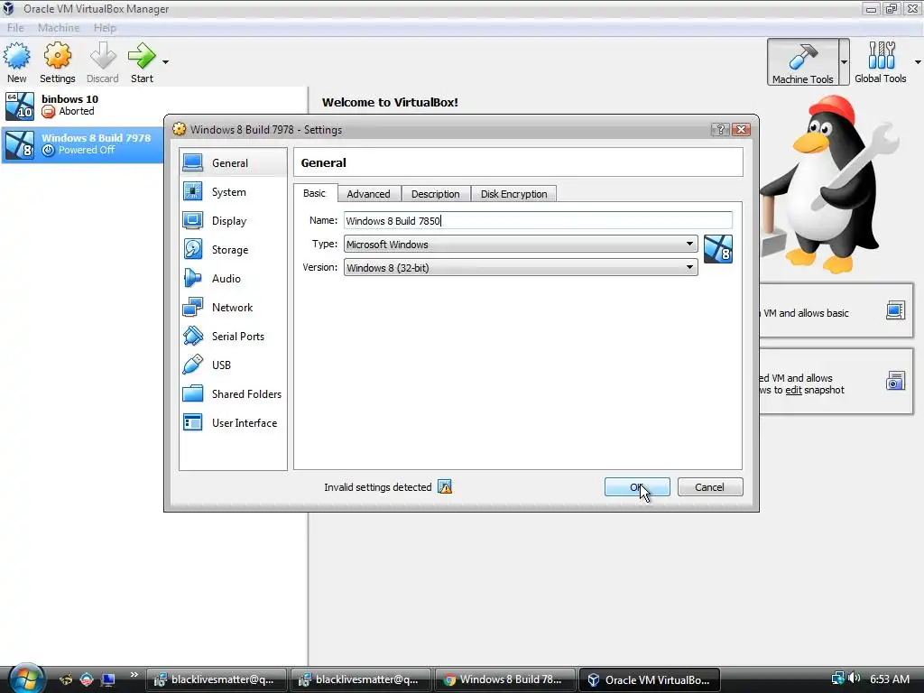Open the Type dropdown (Microsoft Windows)
Viewport: 924px width, 693px height.
pyautogui.click(x=521, y=244)
